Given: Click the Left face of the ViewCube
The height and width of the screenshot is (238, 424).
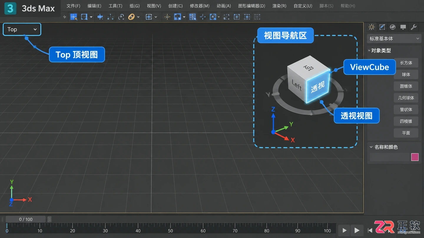Looking at the screenshot, I should (x=297, y=85).
